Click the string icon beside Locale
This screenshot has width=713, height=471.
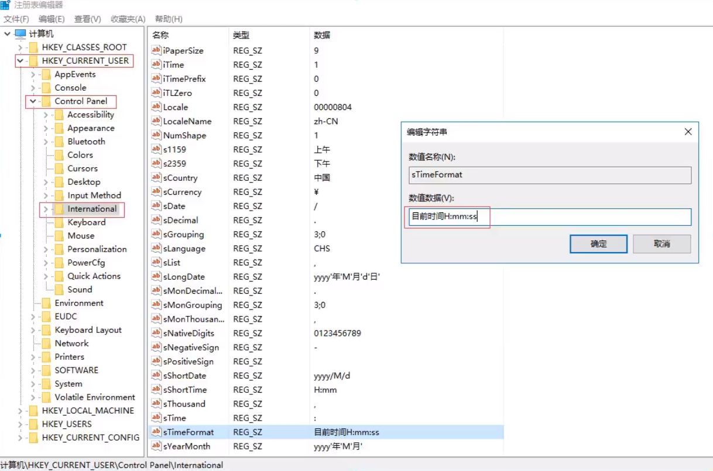pos(156,107)
